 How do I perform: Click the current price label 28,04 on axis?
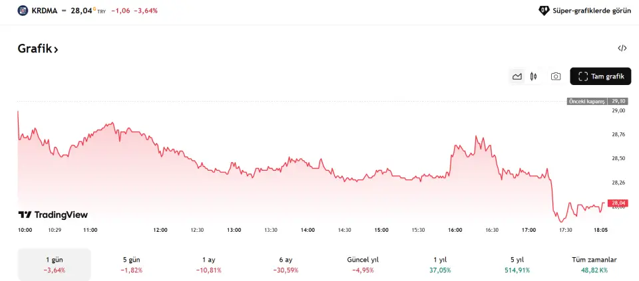(618, 203)
